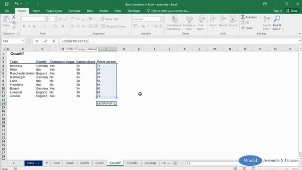Toggle Italic formatting
The width and height of the screenshot is (302, 170).
point(29,26)
